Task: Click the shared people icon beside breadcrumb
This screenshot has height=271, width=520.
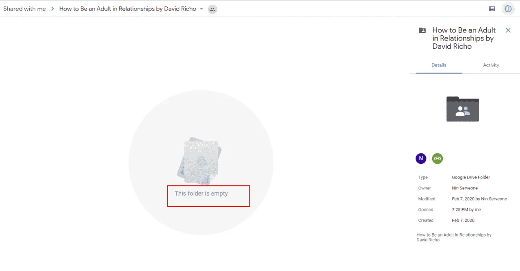Action: point(212,9)
